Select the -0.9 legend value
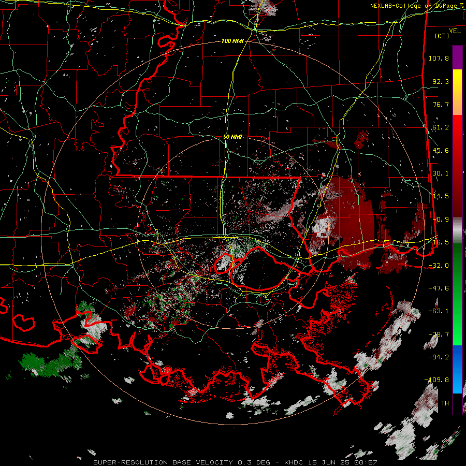The height and width of the screenshot is (466, 466). coord(441,220)
